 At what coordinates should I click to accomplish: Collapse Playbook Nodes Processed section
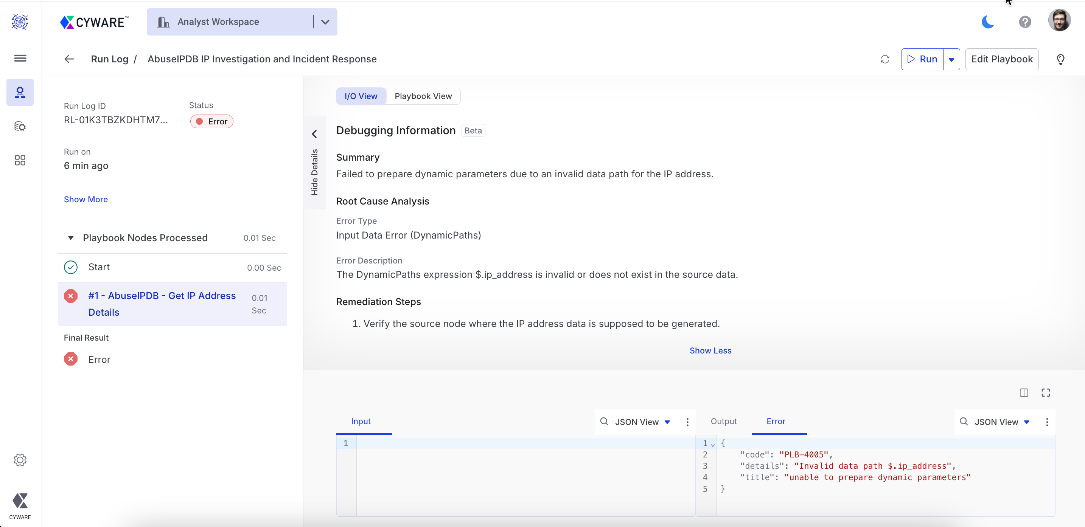click(71, 238)
